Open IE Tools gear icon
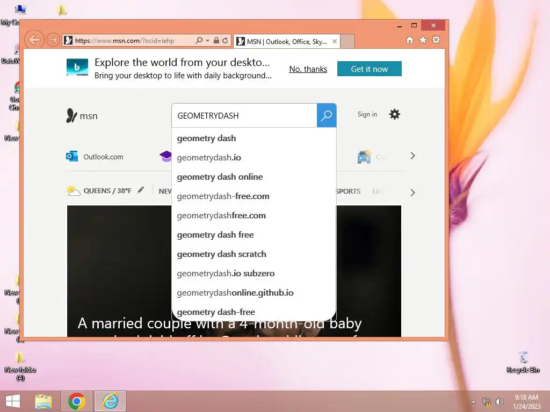Screen dimensions: 550x412 (x=436, y=40)
